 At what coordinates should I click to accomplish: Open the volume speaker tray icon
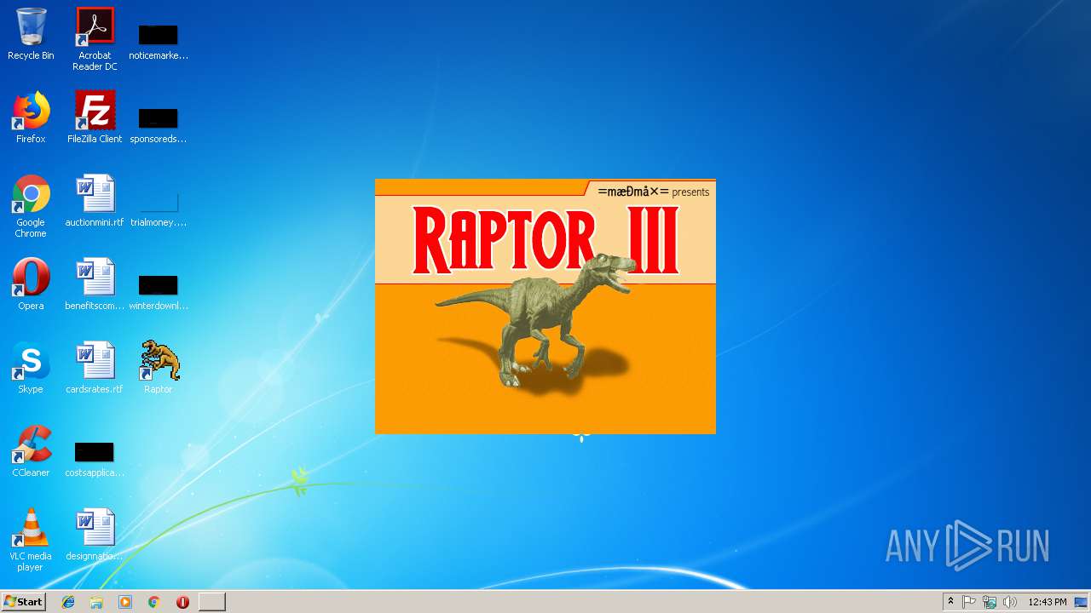[1010, 602]
